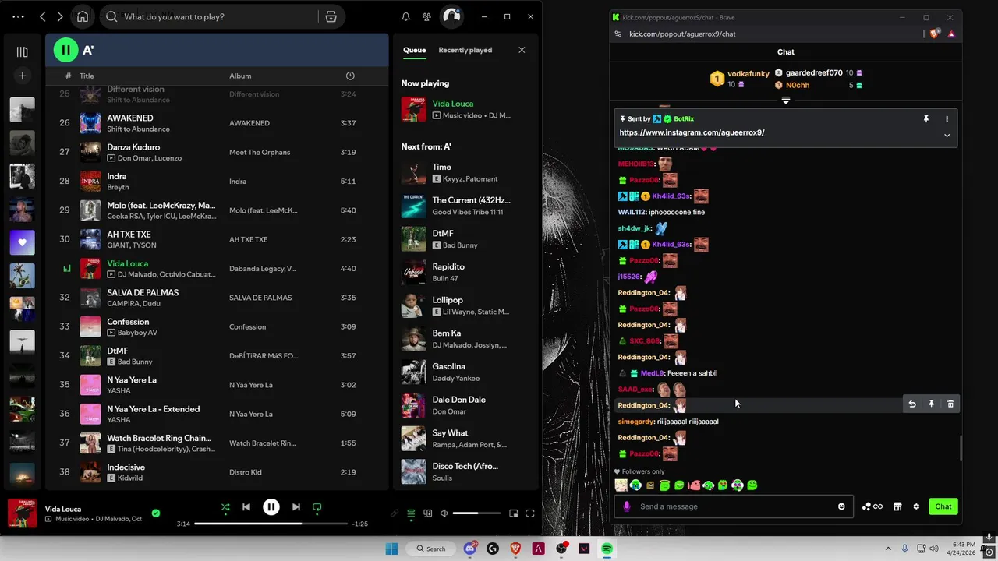Open Windows Start menu

[x=391, y=549]
